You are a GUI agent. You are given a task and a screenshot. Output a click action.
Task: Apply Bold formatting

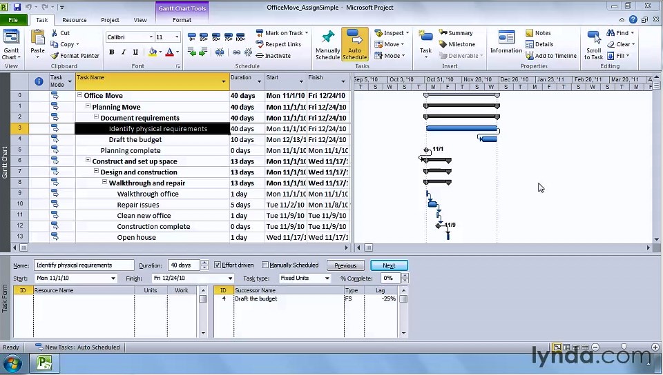tap(112, 52)
